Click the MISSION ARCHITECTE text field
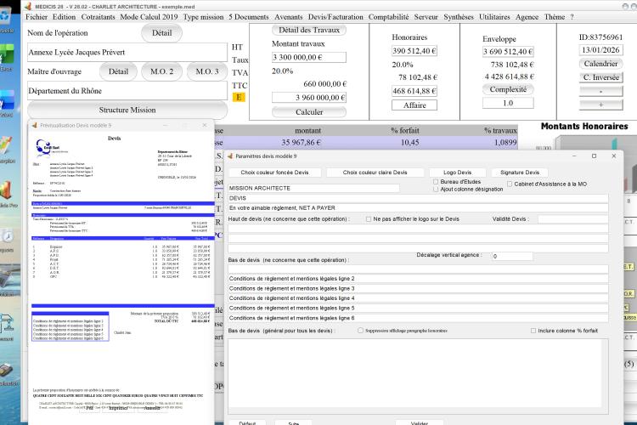The width and height of the screenshot is (637, 425). tap(313, 189)
